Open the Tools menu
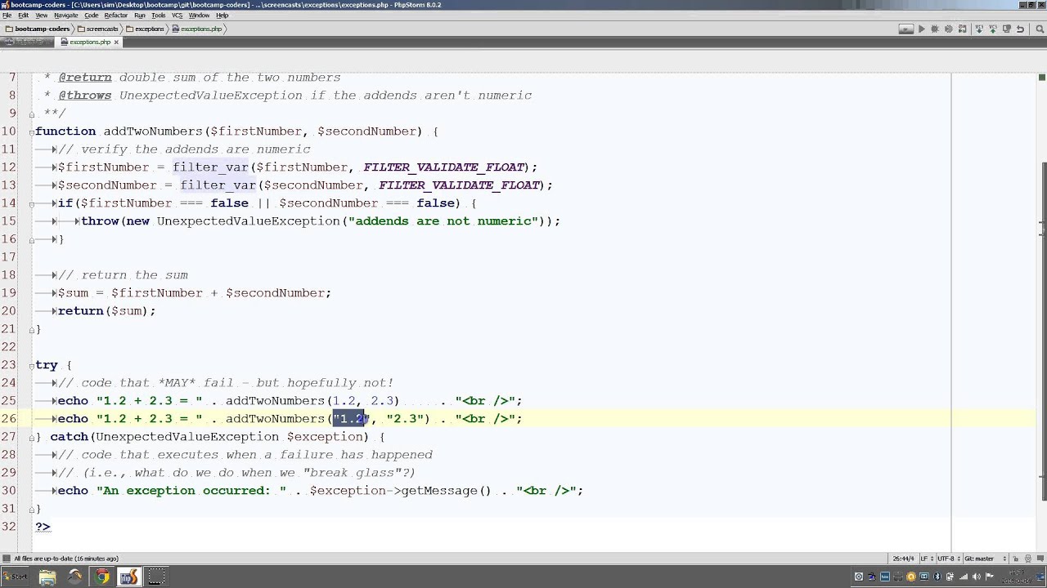This screenshot has width=1047, height=588. [158, 16]
